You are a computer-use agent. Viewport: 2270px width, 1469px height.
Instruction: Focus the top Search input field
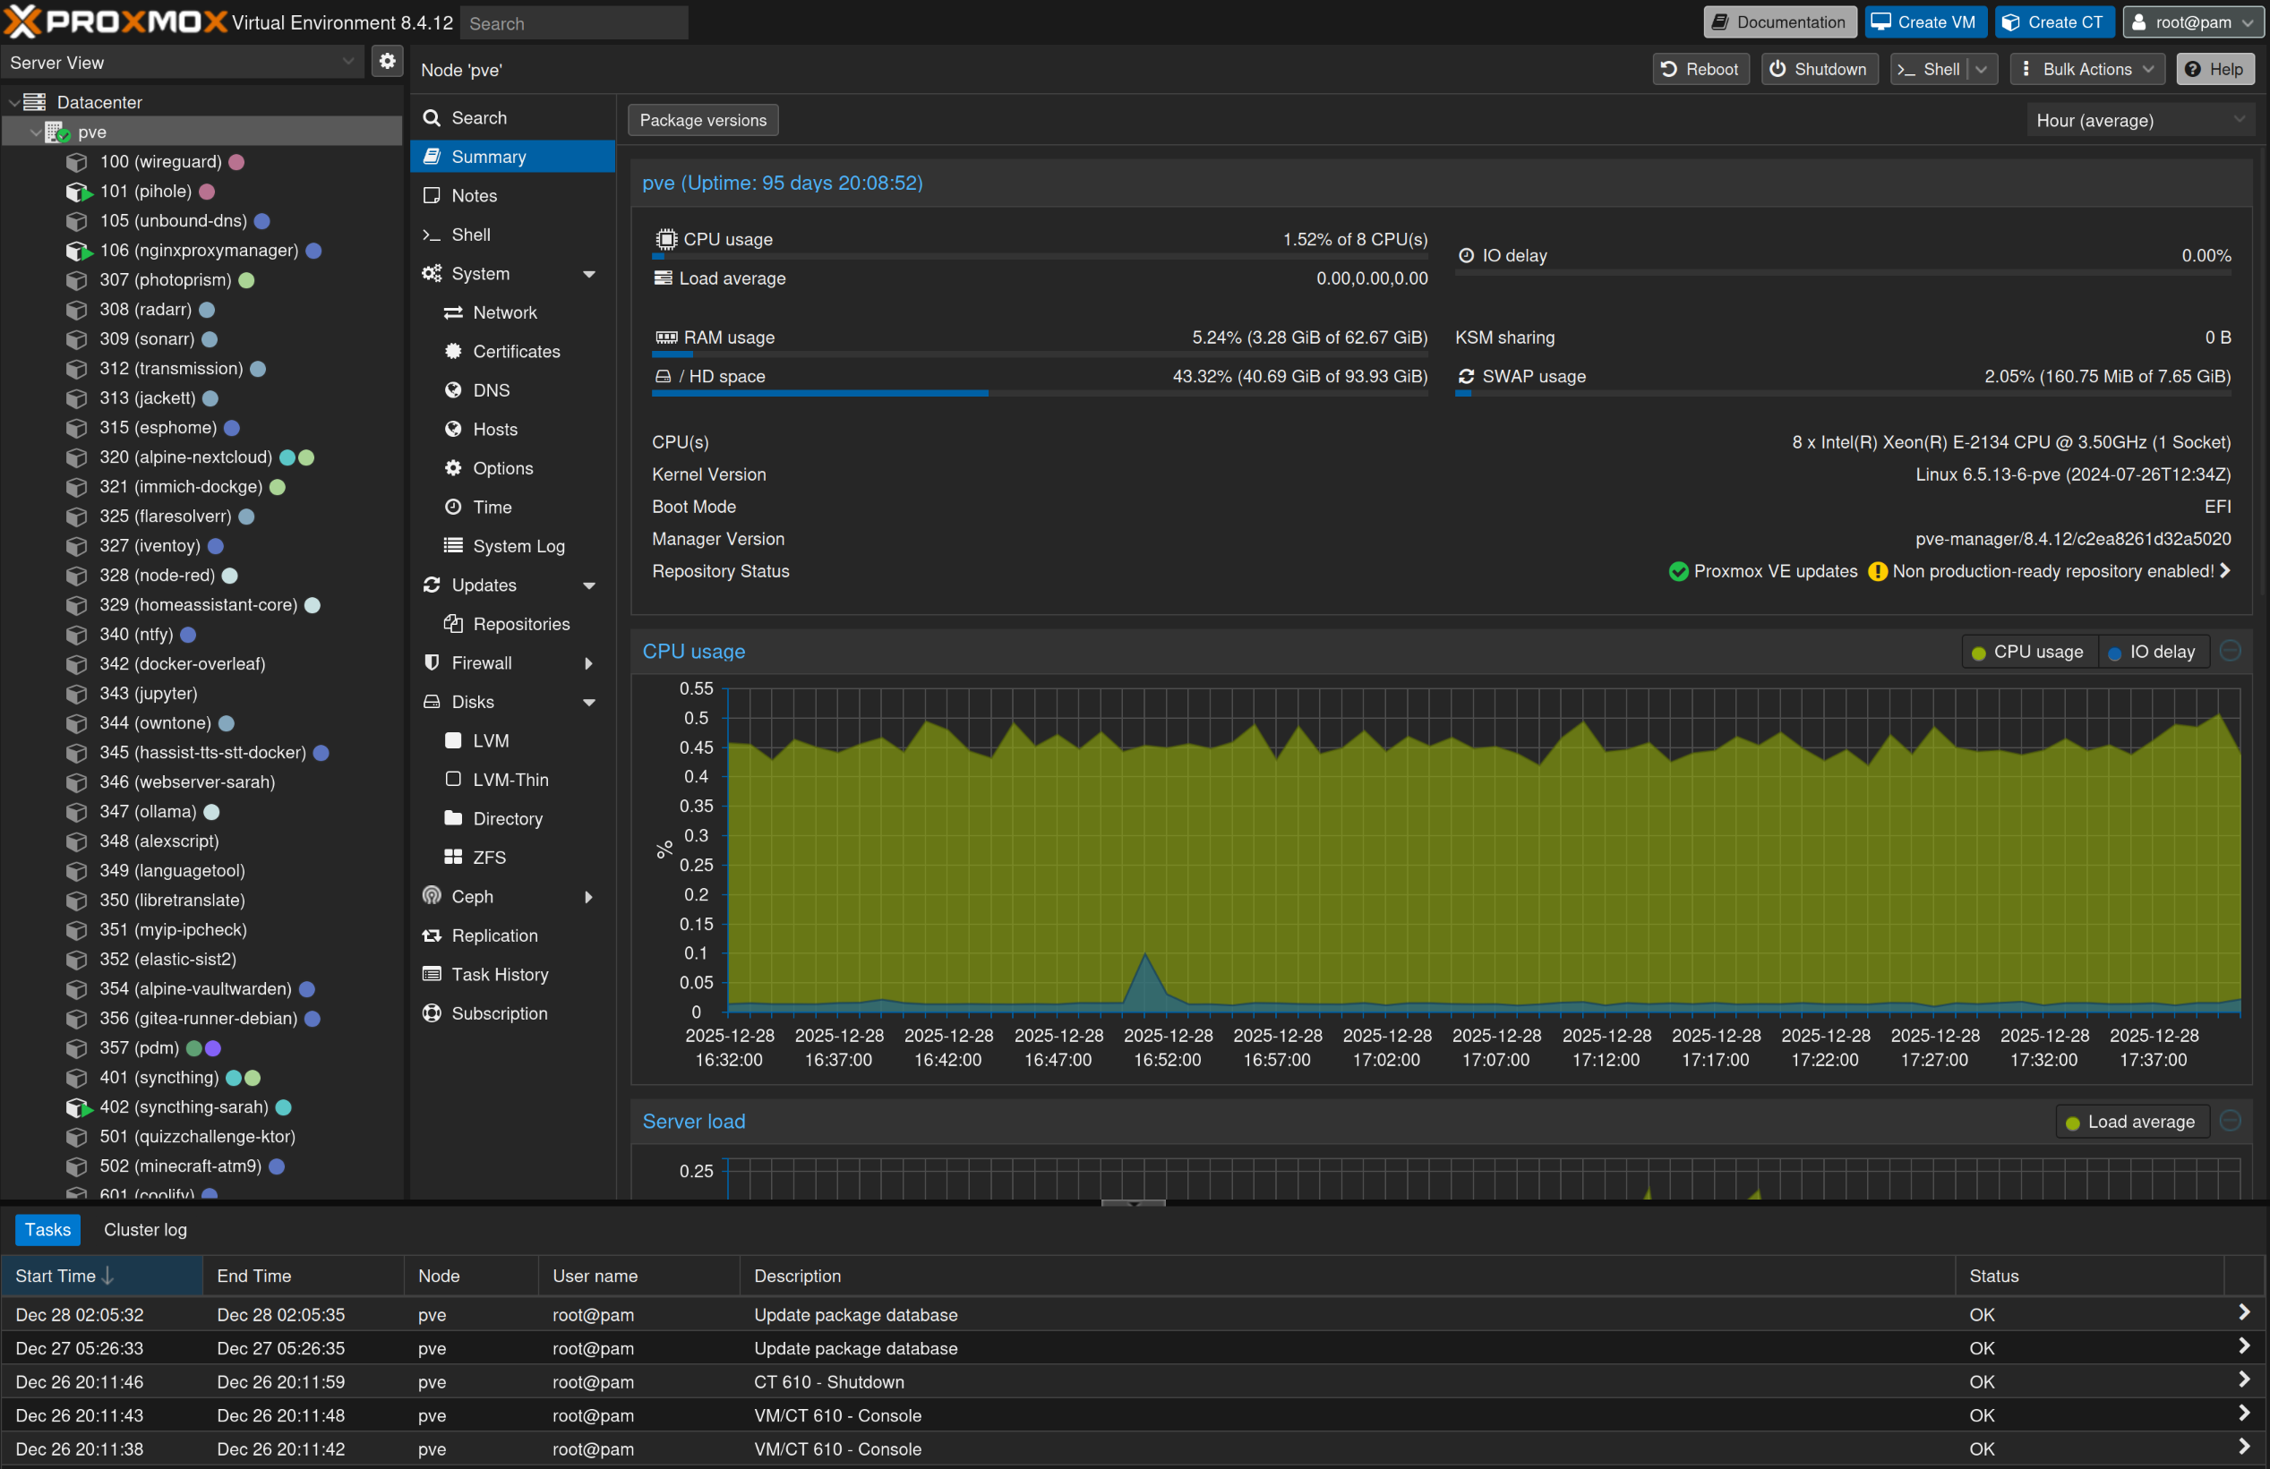573,23
